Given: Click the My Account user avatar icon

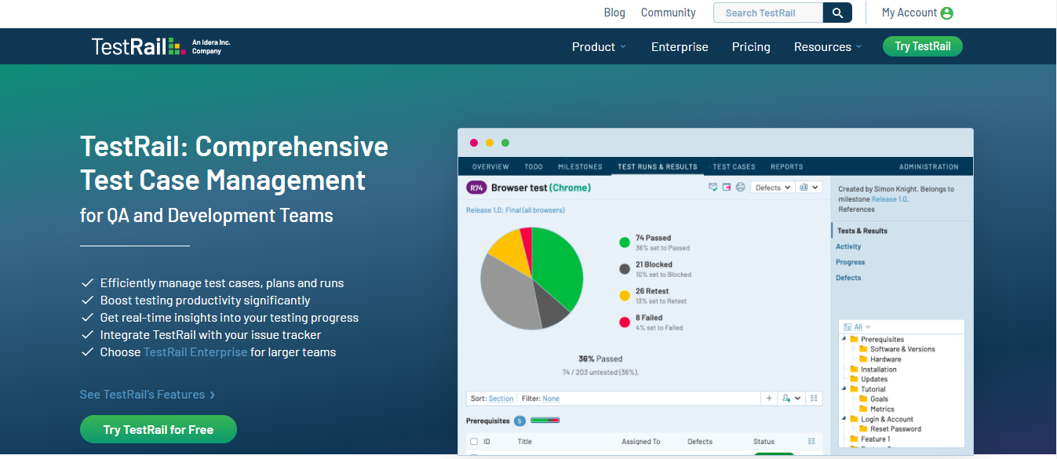Looking at the screenshot, I should [947, 13].
